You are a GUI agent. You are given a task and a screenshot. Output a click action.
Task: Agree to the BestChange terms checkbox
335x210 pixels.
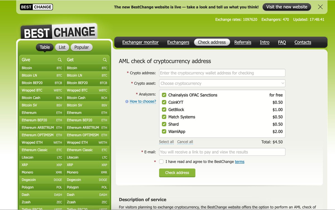[x=161, y=162]
